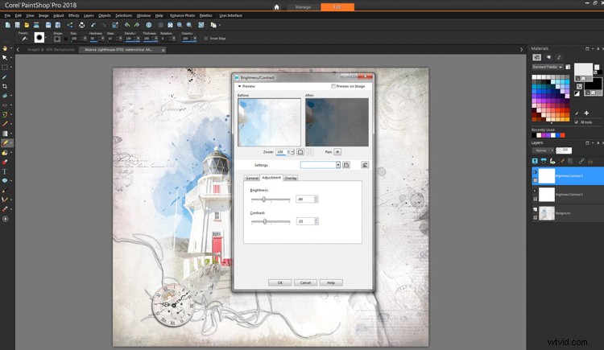
Task: Click the Share icon in toolbar
Action: point(70,25)
